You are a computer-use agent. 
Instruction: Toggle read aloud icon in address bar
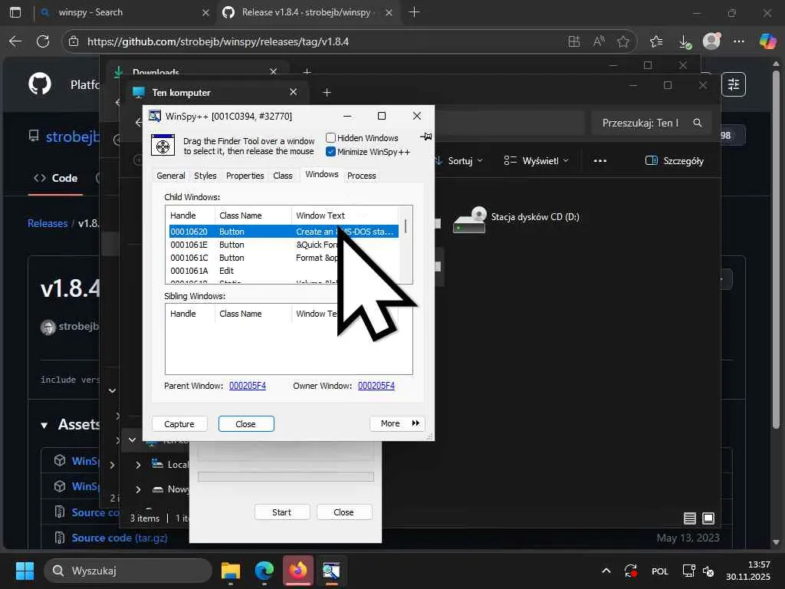pos(598,41)
